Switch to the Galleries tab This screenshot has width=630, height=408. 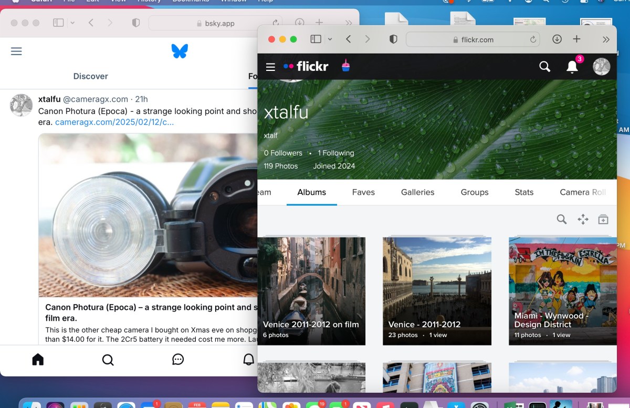point(417,192)
